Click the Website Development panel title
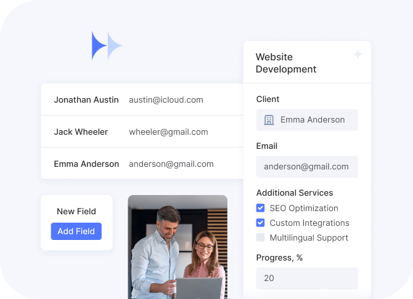This screenshot has height=299, width=413. pyautogui.click(x=286, y=63)
